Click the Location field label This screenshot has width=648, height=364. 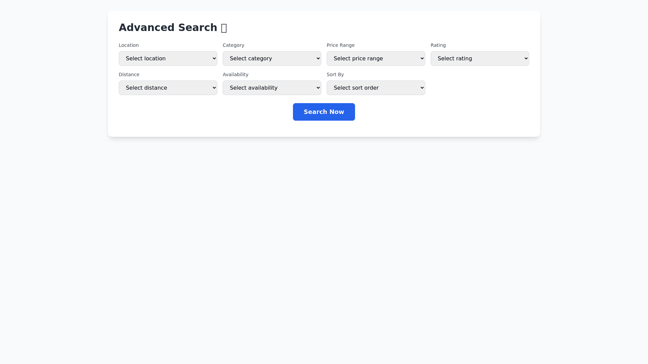coord(129,45)
